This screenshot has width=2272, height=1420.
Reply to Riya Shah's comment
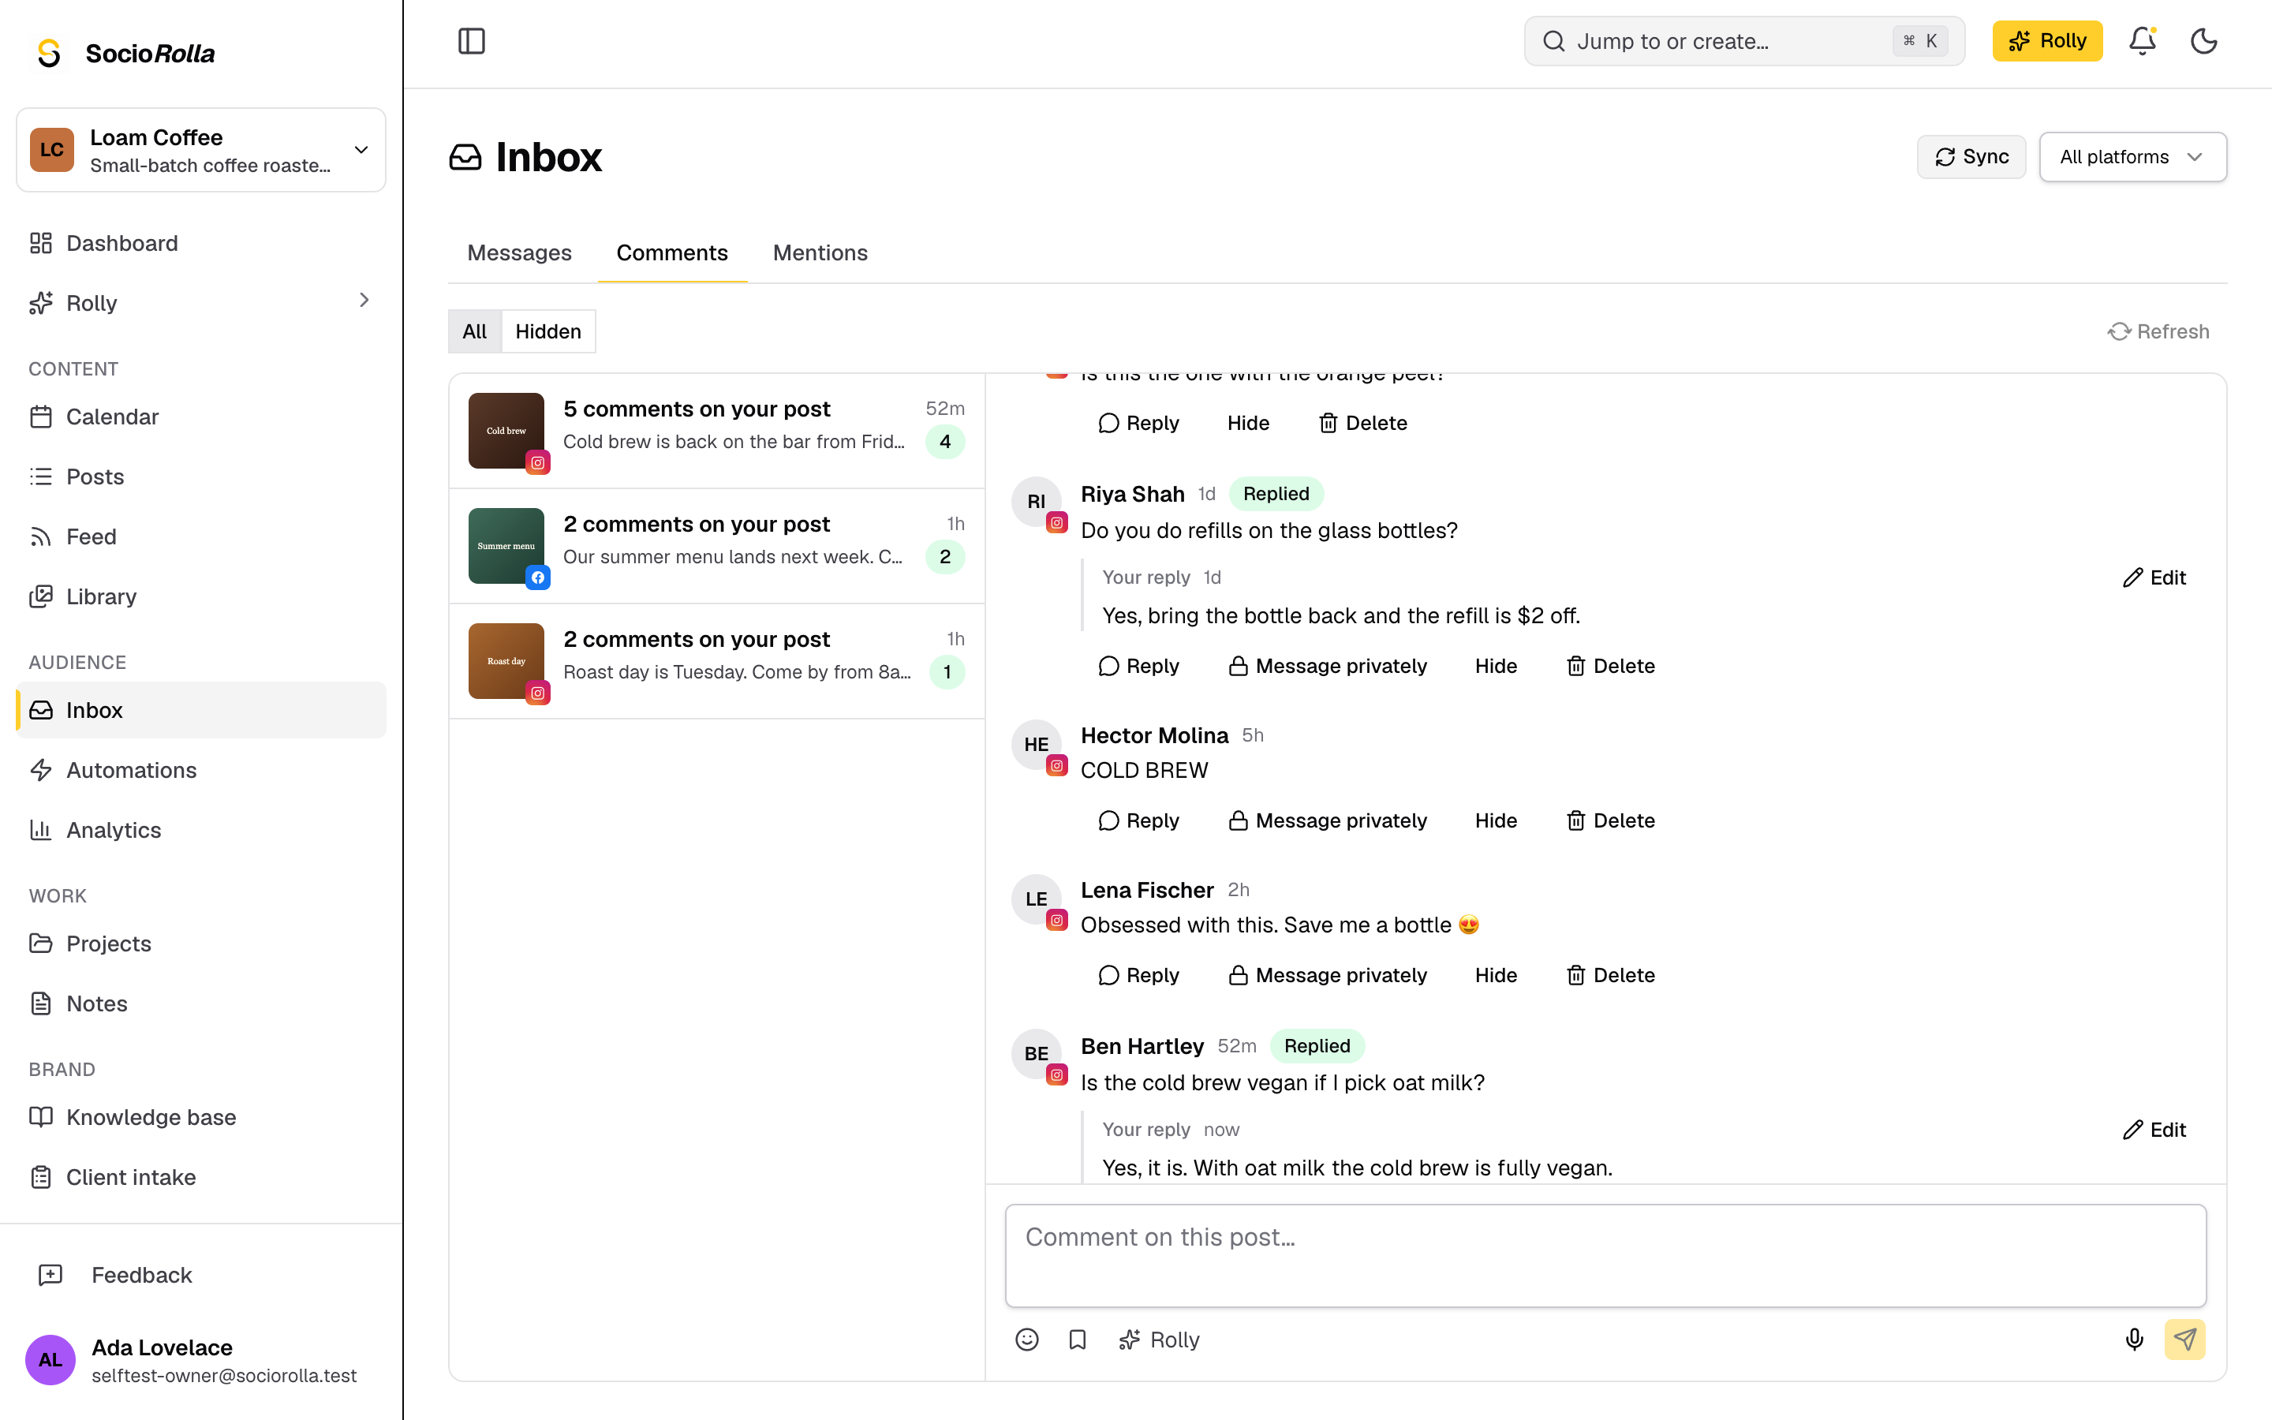point(1138,666)
